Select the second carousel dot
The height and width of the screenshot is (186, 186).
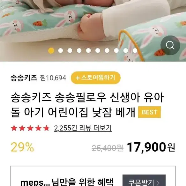[61, 51]
